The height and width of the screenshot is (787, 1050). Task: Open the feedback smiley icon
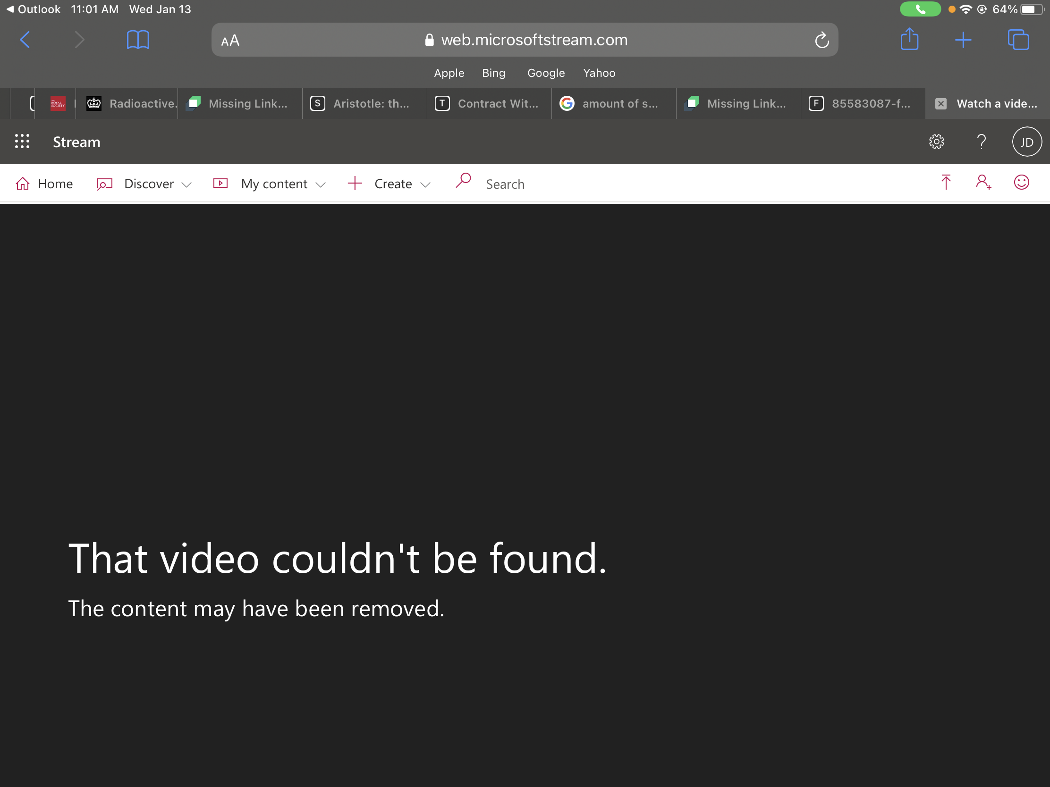pyautogui.click(x=1021, y=182)
